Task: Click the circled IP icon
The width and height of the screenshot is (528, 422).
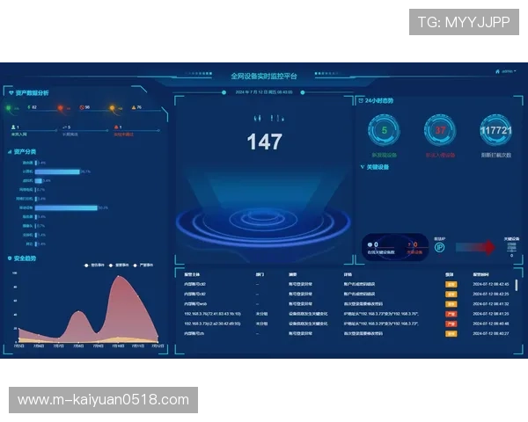Action: (x=440, y=247)
